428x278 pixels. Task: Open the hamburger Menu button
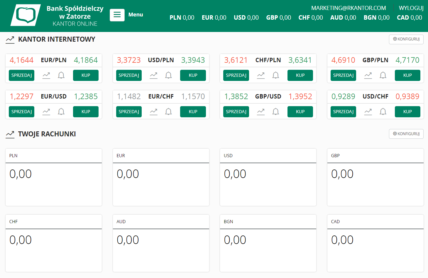click(x=117, y=15)
